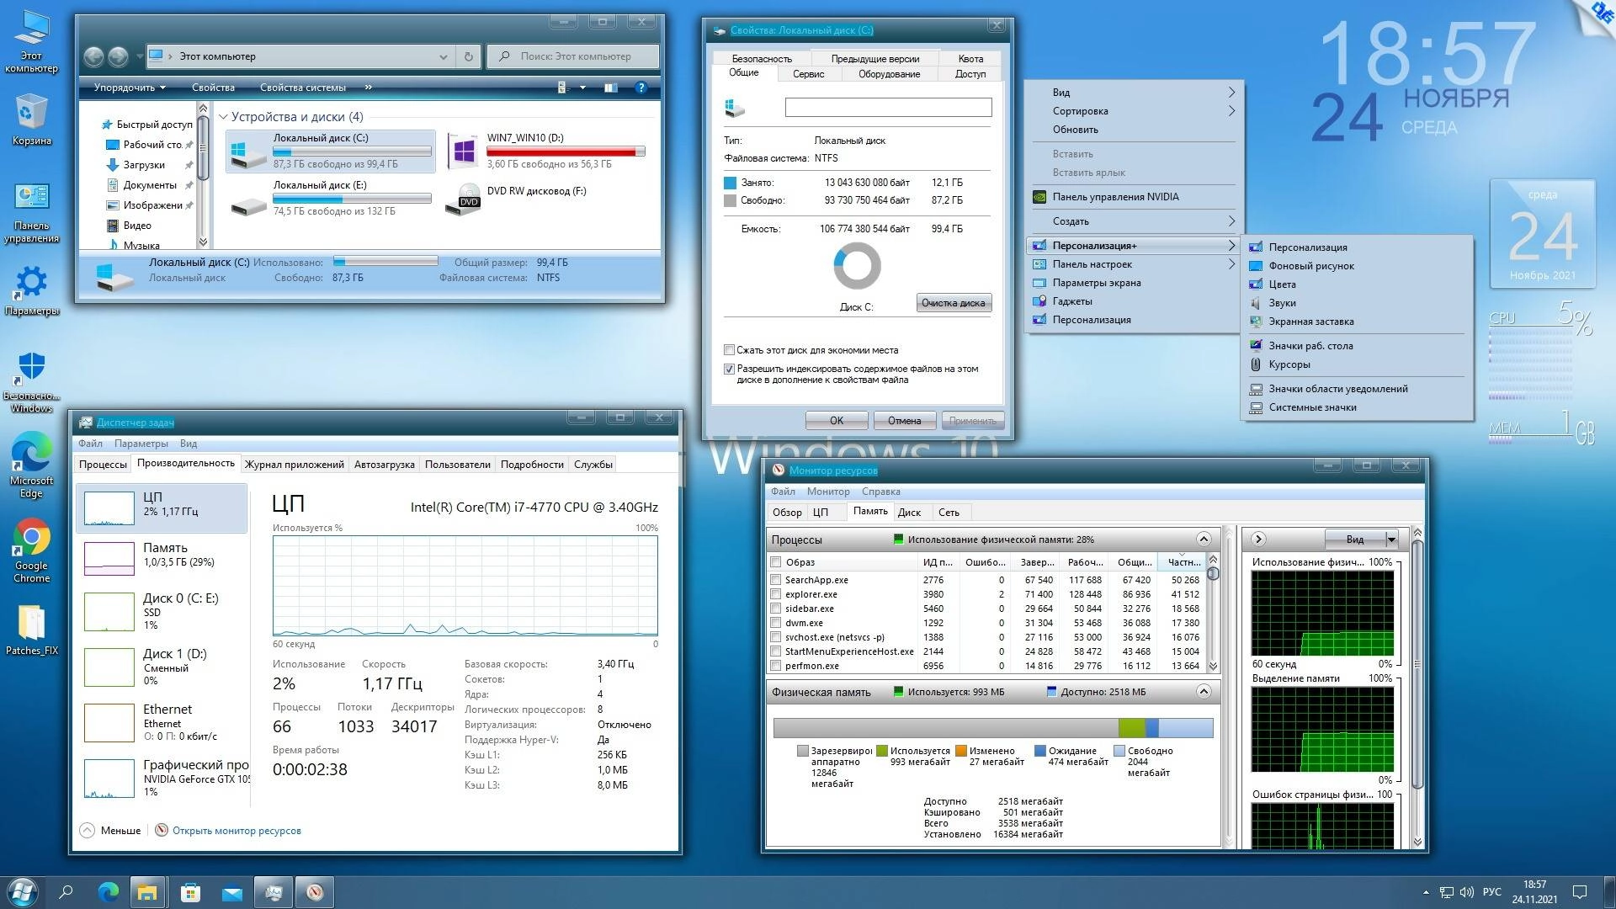Open the Упорядочить dropdown in Explorer
Viewport: 1616px width, 909px height.
pos(125,87)
